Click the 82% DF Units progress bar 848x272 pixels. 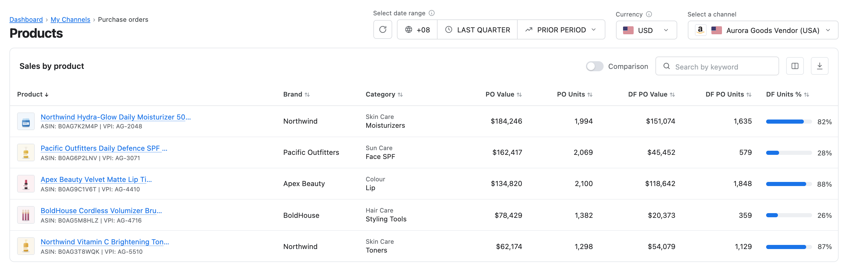click(x=789, y=122)
